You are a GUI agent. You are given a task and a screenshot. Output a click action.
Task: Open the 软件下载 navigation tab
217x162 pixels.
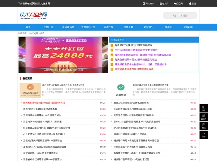click(128, 27)
